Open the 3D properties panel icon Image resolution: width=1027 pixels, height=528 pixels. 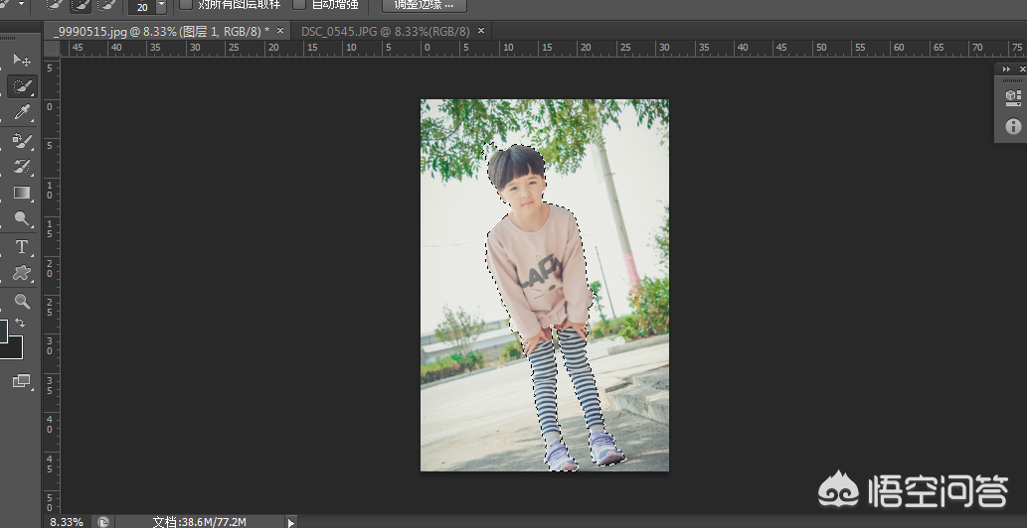pyautogui.click(x=1013, y=96)
